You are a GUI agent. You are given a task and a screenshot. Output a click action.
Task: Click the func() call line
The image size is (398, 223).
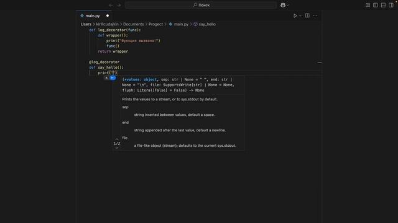tap(113, 46)
